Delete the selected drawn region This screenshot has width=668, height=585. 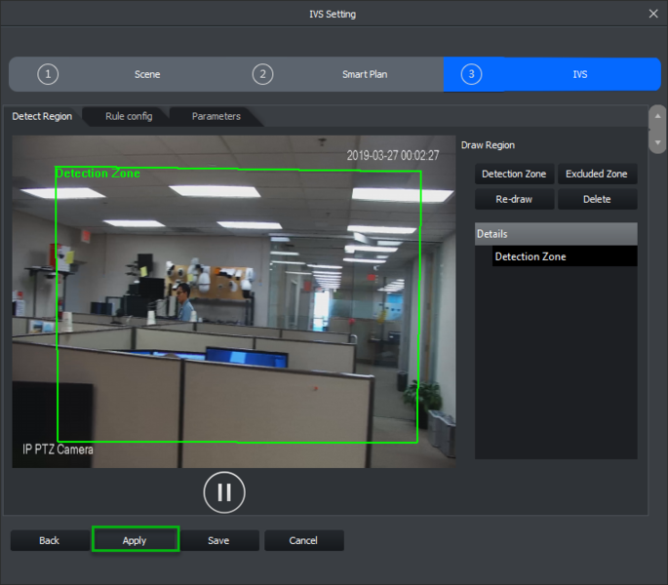click(x=597, y=199)
